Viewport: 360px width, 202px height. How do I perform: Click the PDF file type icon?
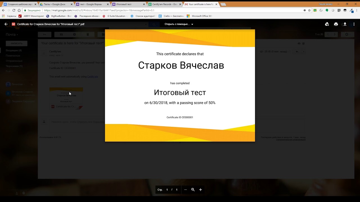pos(13,24)
